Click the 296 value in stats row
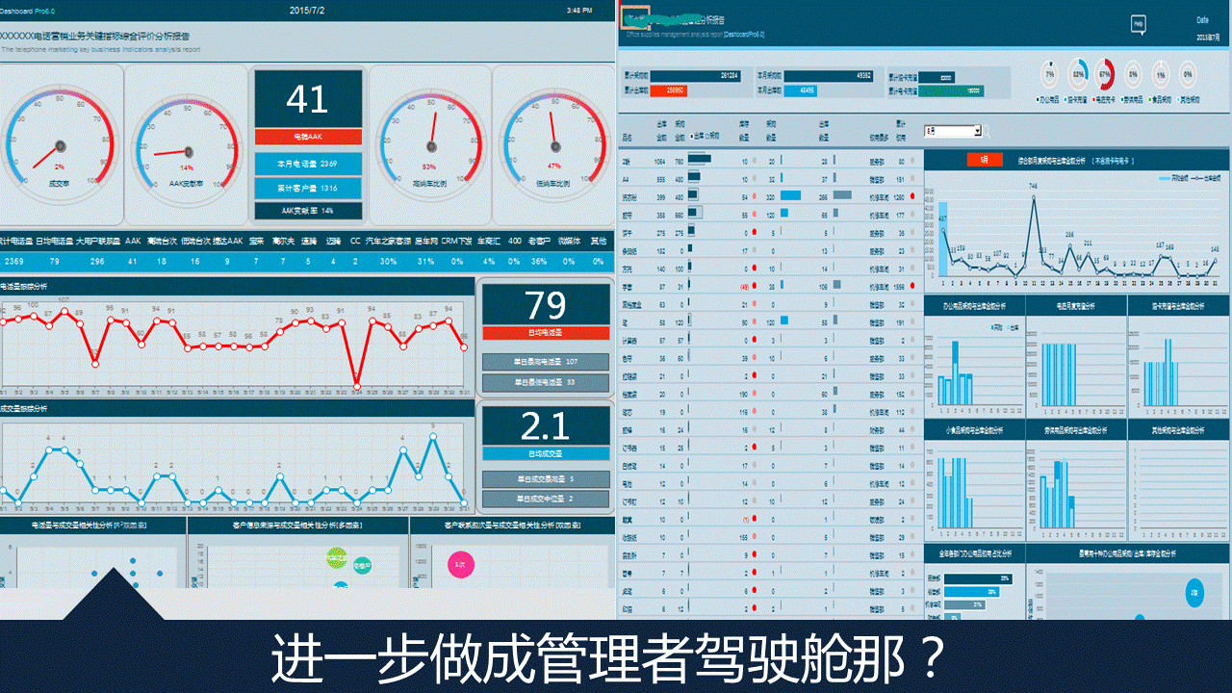 [97, 261]
